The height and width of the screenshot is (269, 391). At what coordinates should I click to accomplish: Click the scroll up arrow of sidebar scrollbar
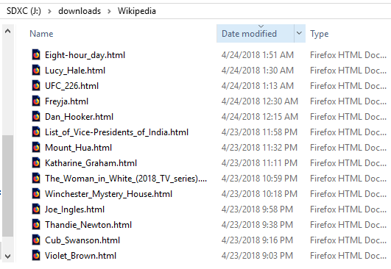point(7,31)
